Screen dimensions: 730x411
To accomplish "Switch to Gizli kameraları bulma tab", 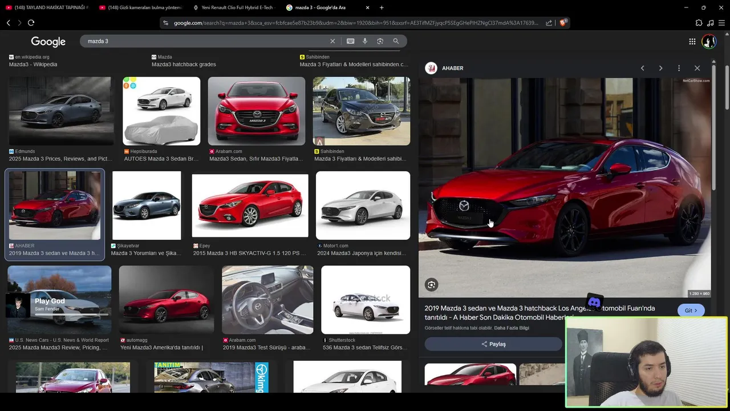I will pyautogui.click(x=140, y=7).
